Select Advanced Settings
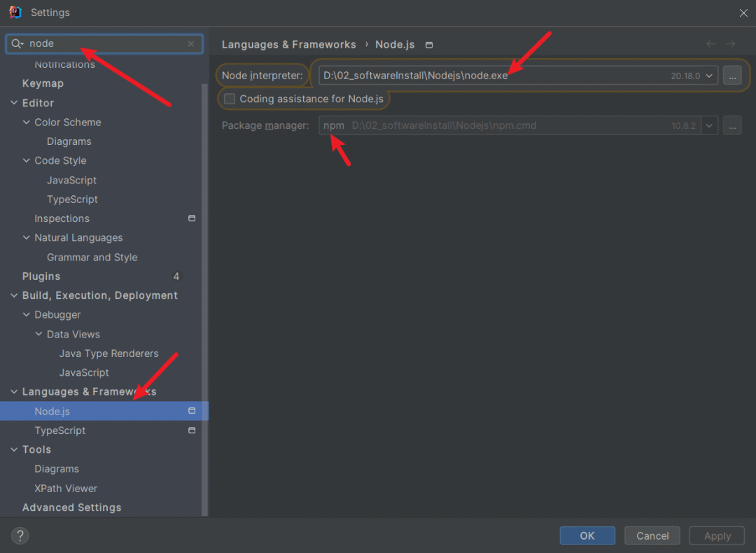The image size is (756, 553). (x=71, y=507)
